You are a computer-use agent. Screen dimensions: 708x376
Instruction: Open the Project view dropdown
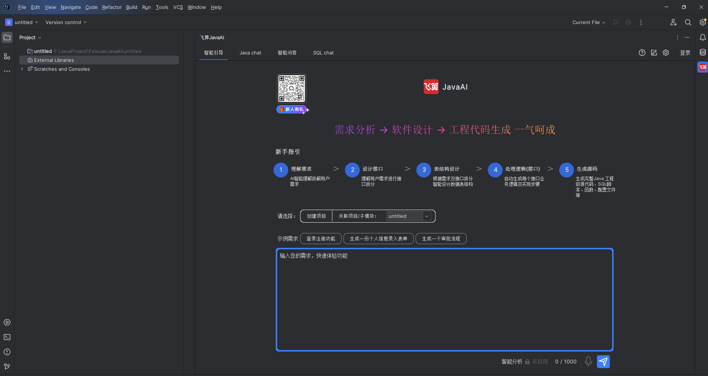pos(30,37)
